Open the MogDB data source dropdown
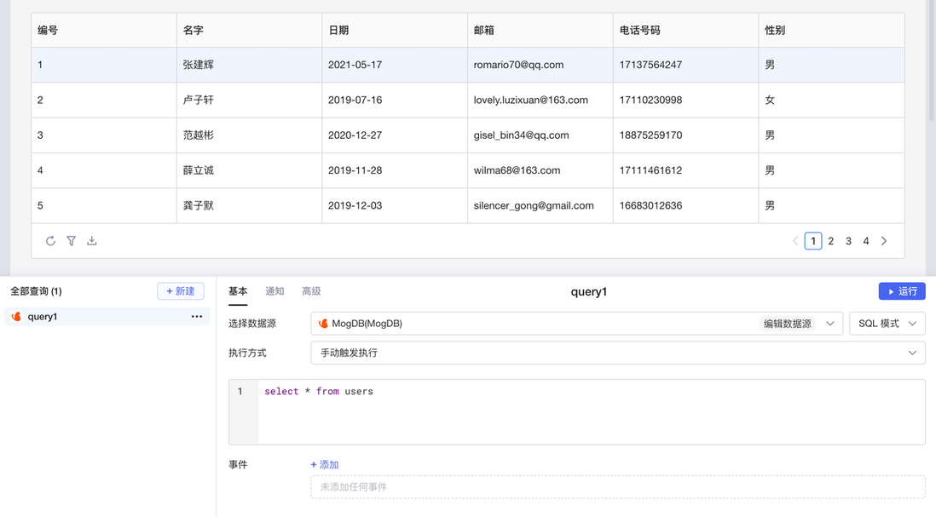936x517 pixels. point(576,324)
